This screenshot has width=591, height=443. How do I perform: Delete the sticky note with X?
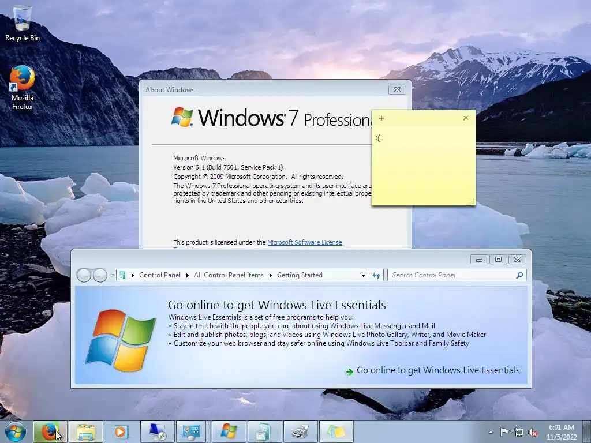pos(466,118)
